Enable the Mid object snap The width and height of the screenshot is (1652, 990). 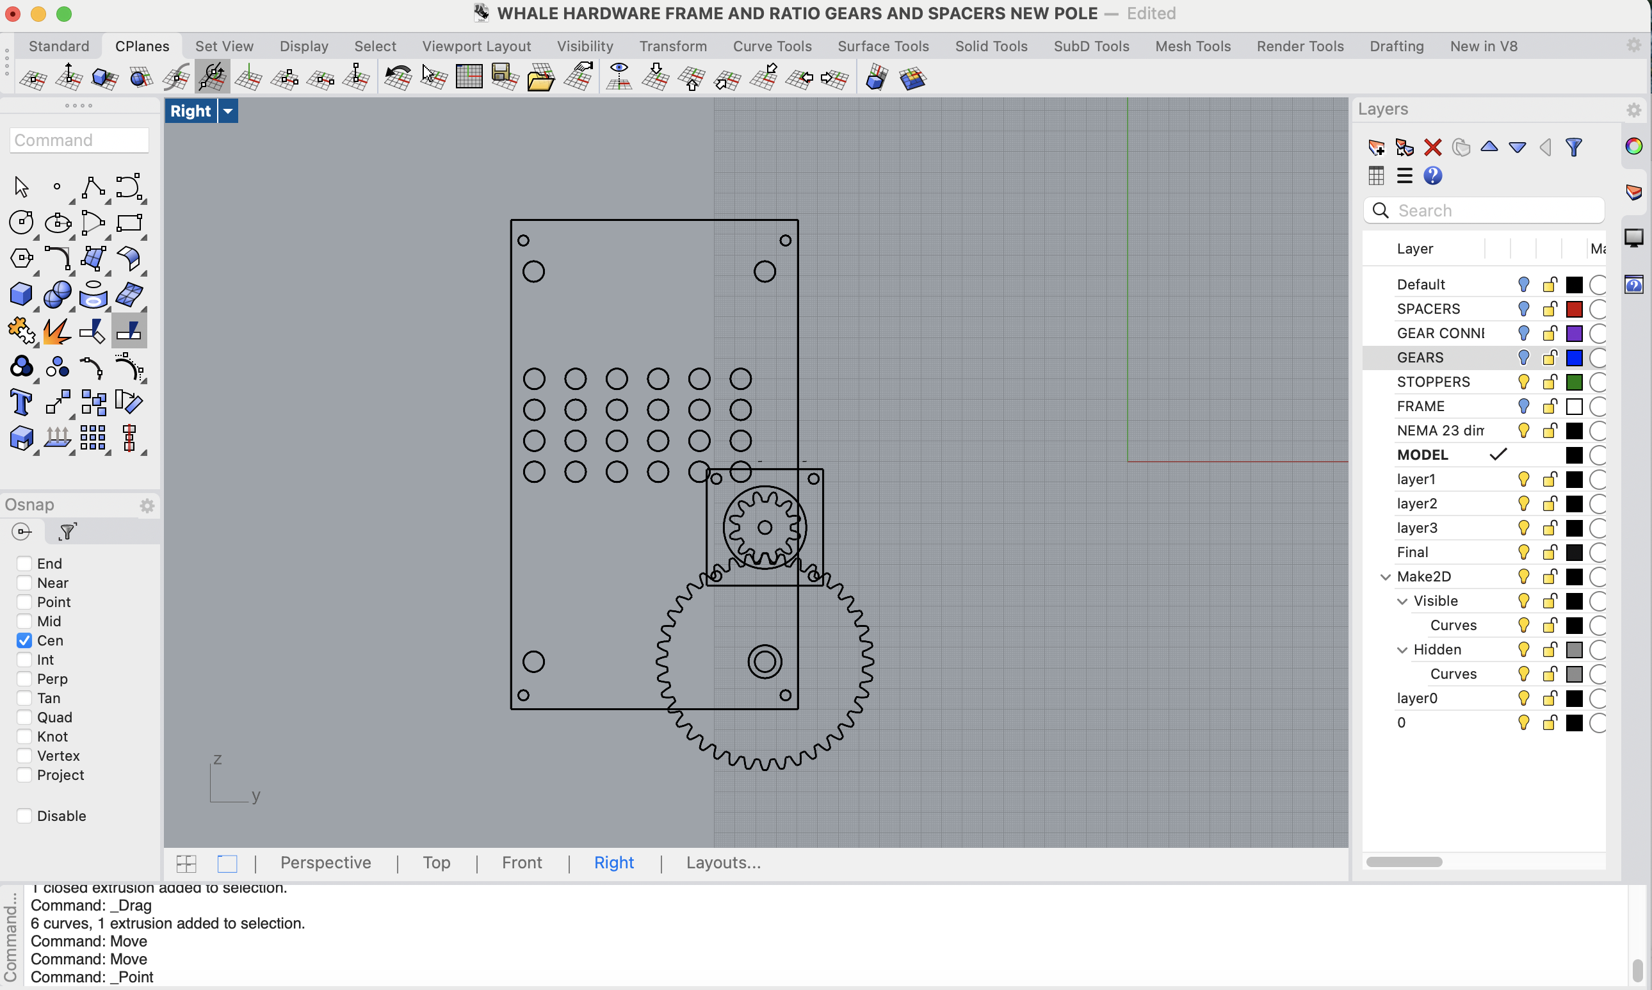[x=24, y=621]
